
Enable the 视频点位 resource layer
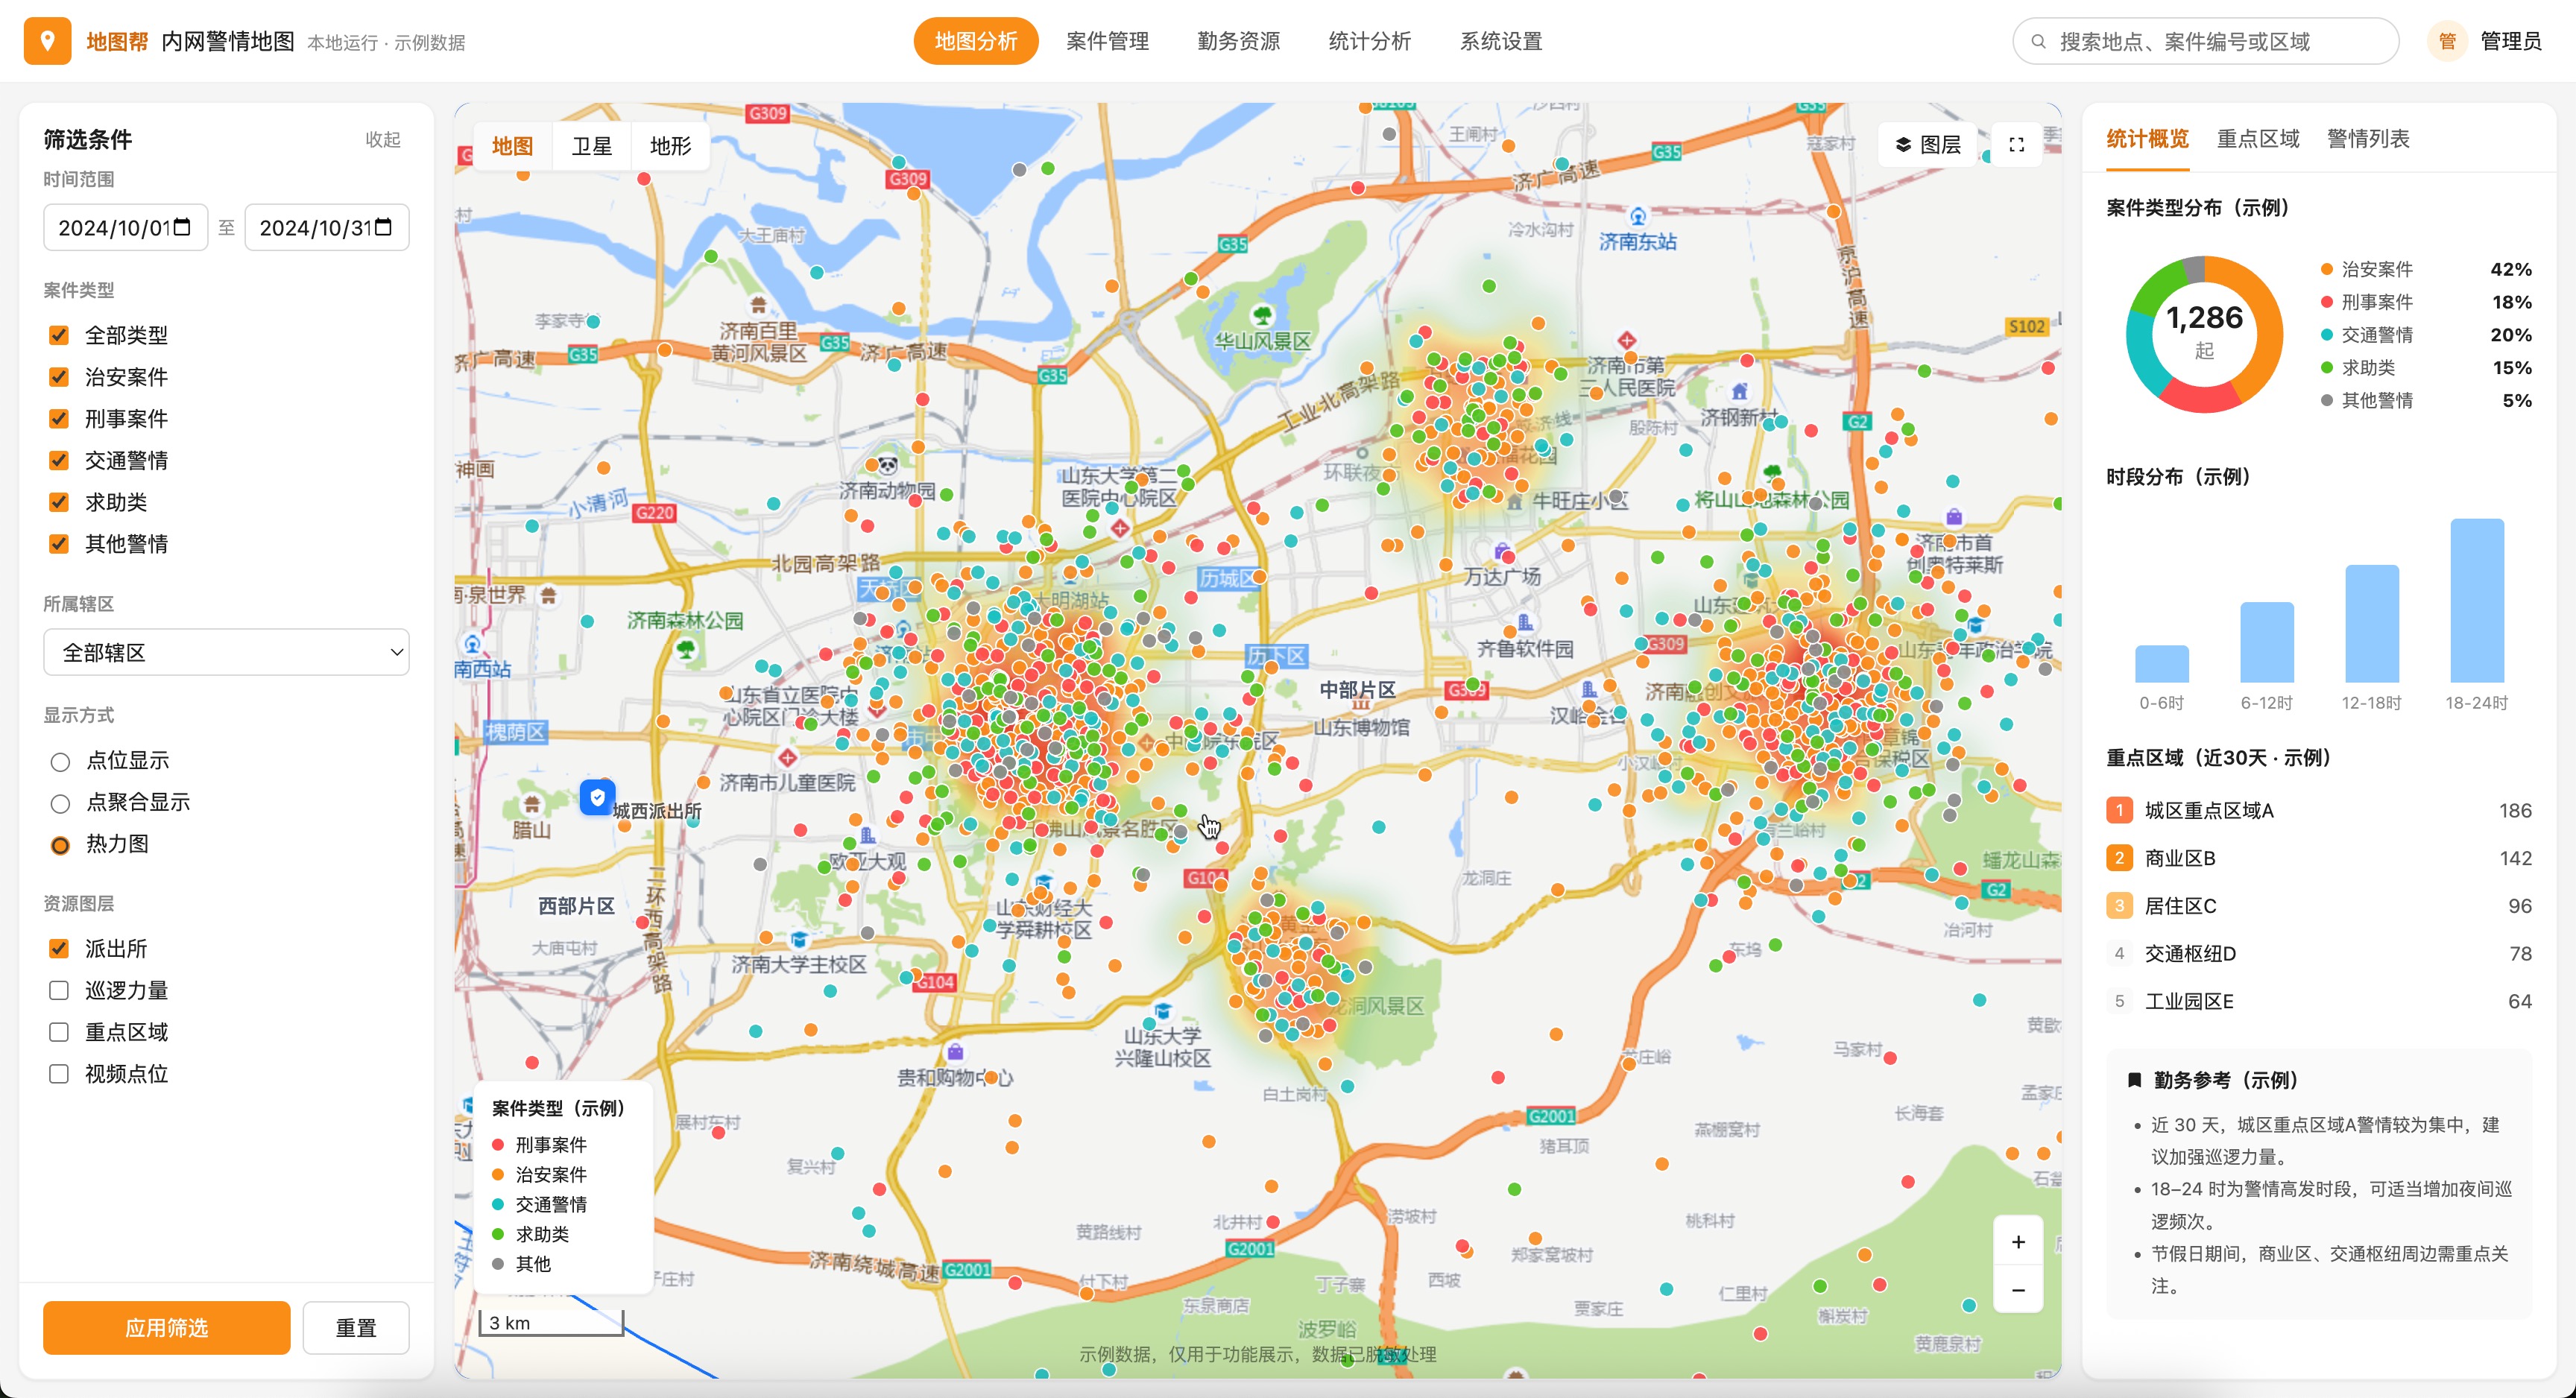59,1073
